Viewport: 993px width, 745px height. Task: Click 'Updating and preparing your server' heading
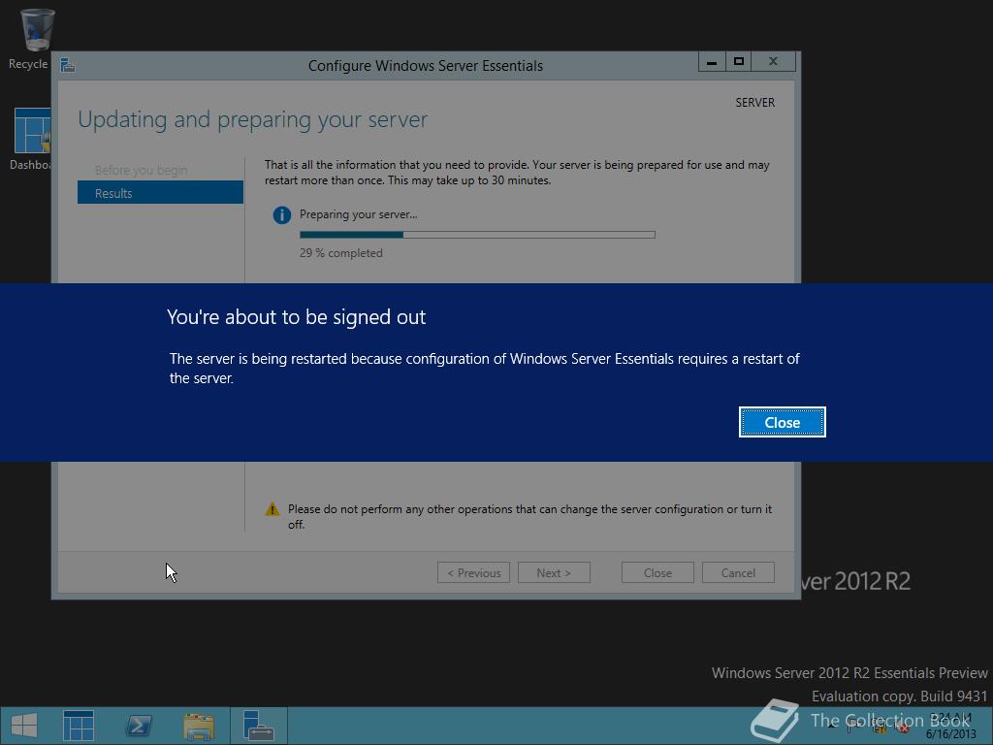point(253,119)
